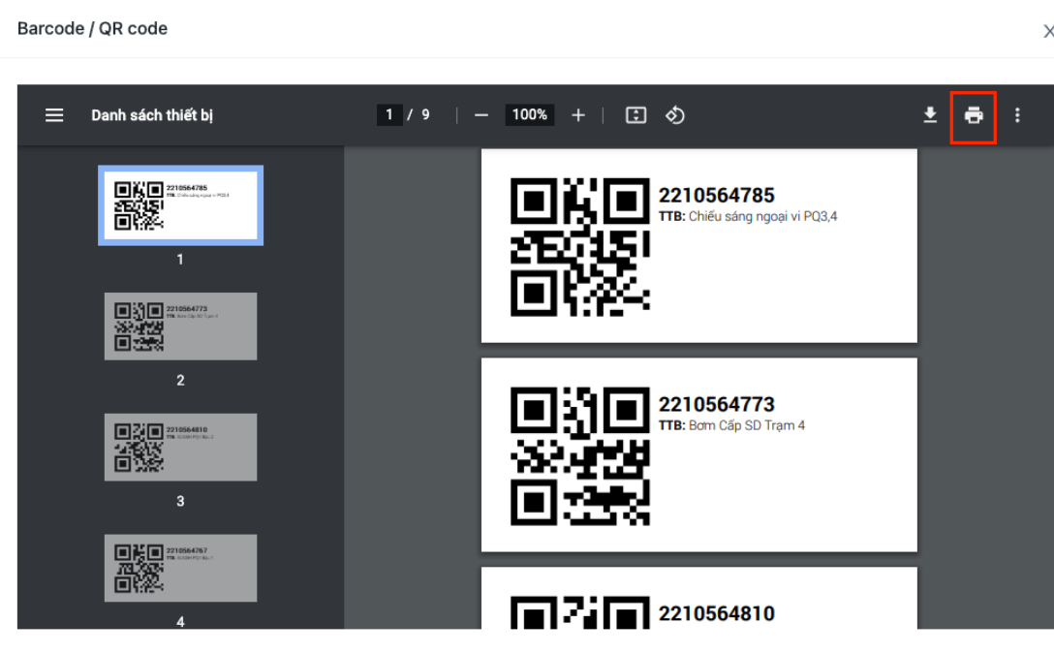
Task: Toggle the PDF sidebar menu icon
Action: 54,115
